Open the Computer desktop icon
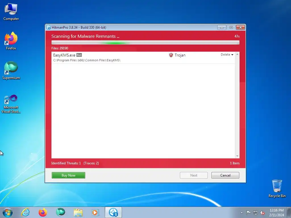 pyautogui.click(x=11, y=12)
